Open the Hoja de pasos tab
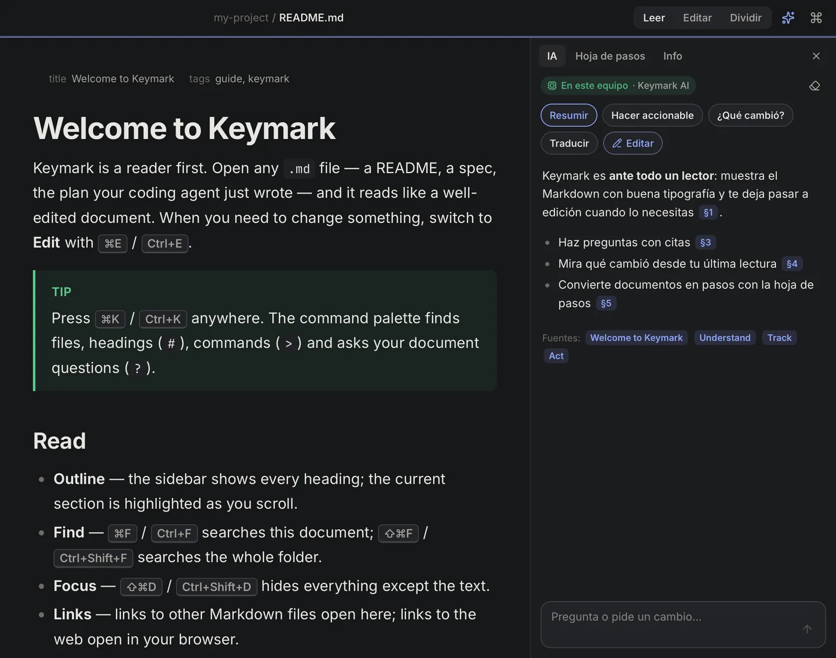The width and height of the screenshot is (836, 658). pos(610,56)
